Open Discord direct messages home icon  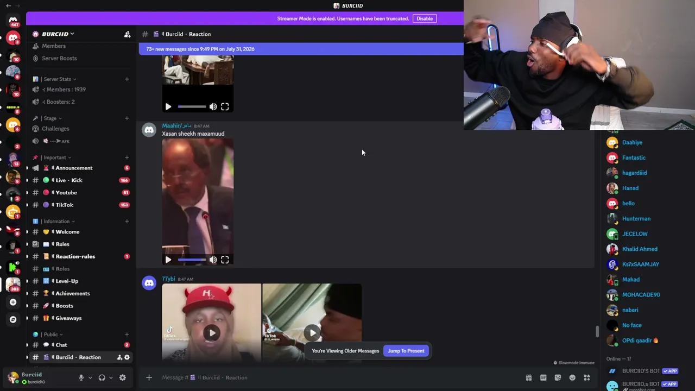point(13,21)
